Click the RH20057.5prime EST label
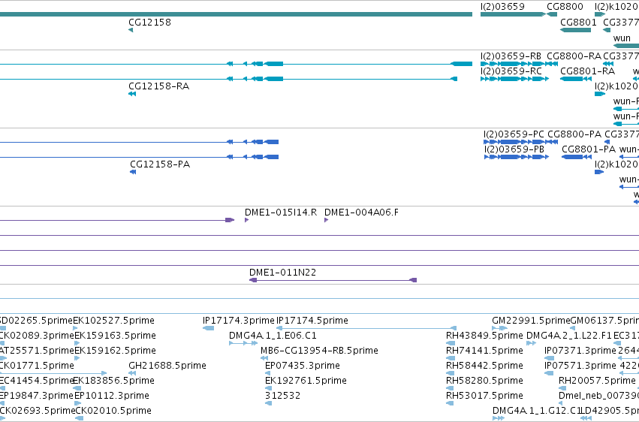This screenshot has height=422, width=639. click(x=597, y=381)
